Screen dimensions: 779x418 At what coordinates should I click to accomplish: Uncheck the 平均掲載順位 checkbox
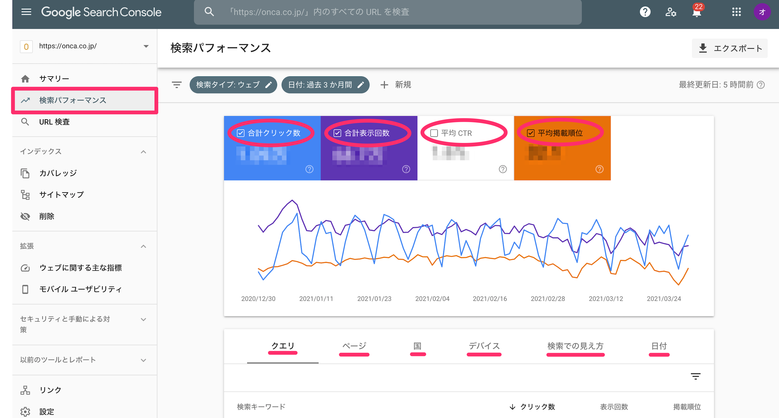(x=531, y=133)
